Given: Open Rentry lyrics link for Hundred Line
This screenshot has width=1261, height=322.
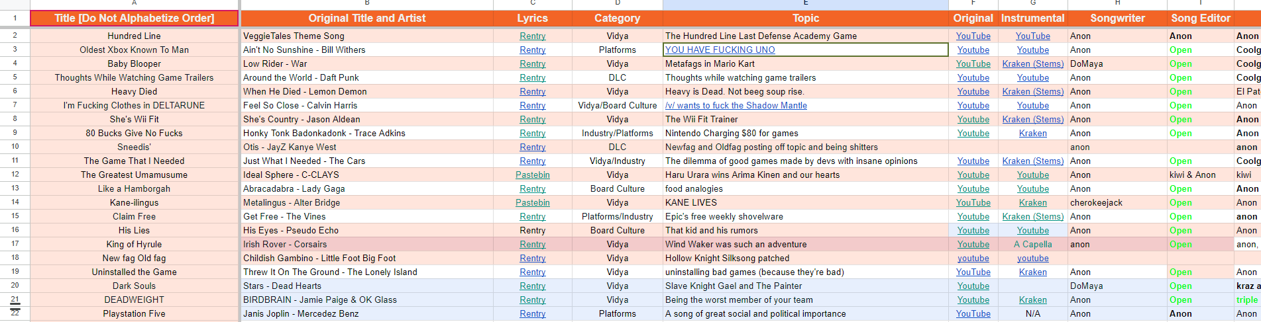Looking at the screenshot, I should [x=532, y=36].
